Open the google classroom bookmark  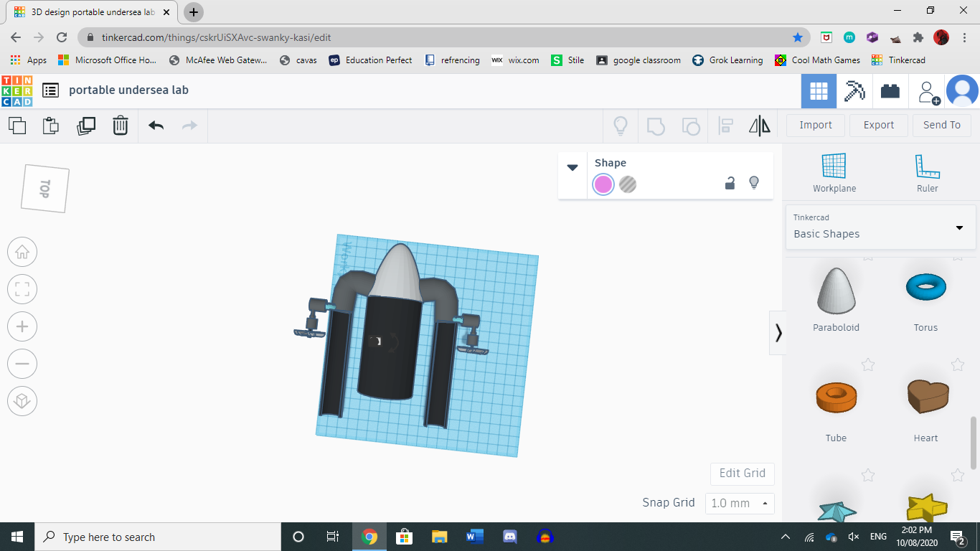coord(639,60)
